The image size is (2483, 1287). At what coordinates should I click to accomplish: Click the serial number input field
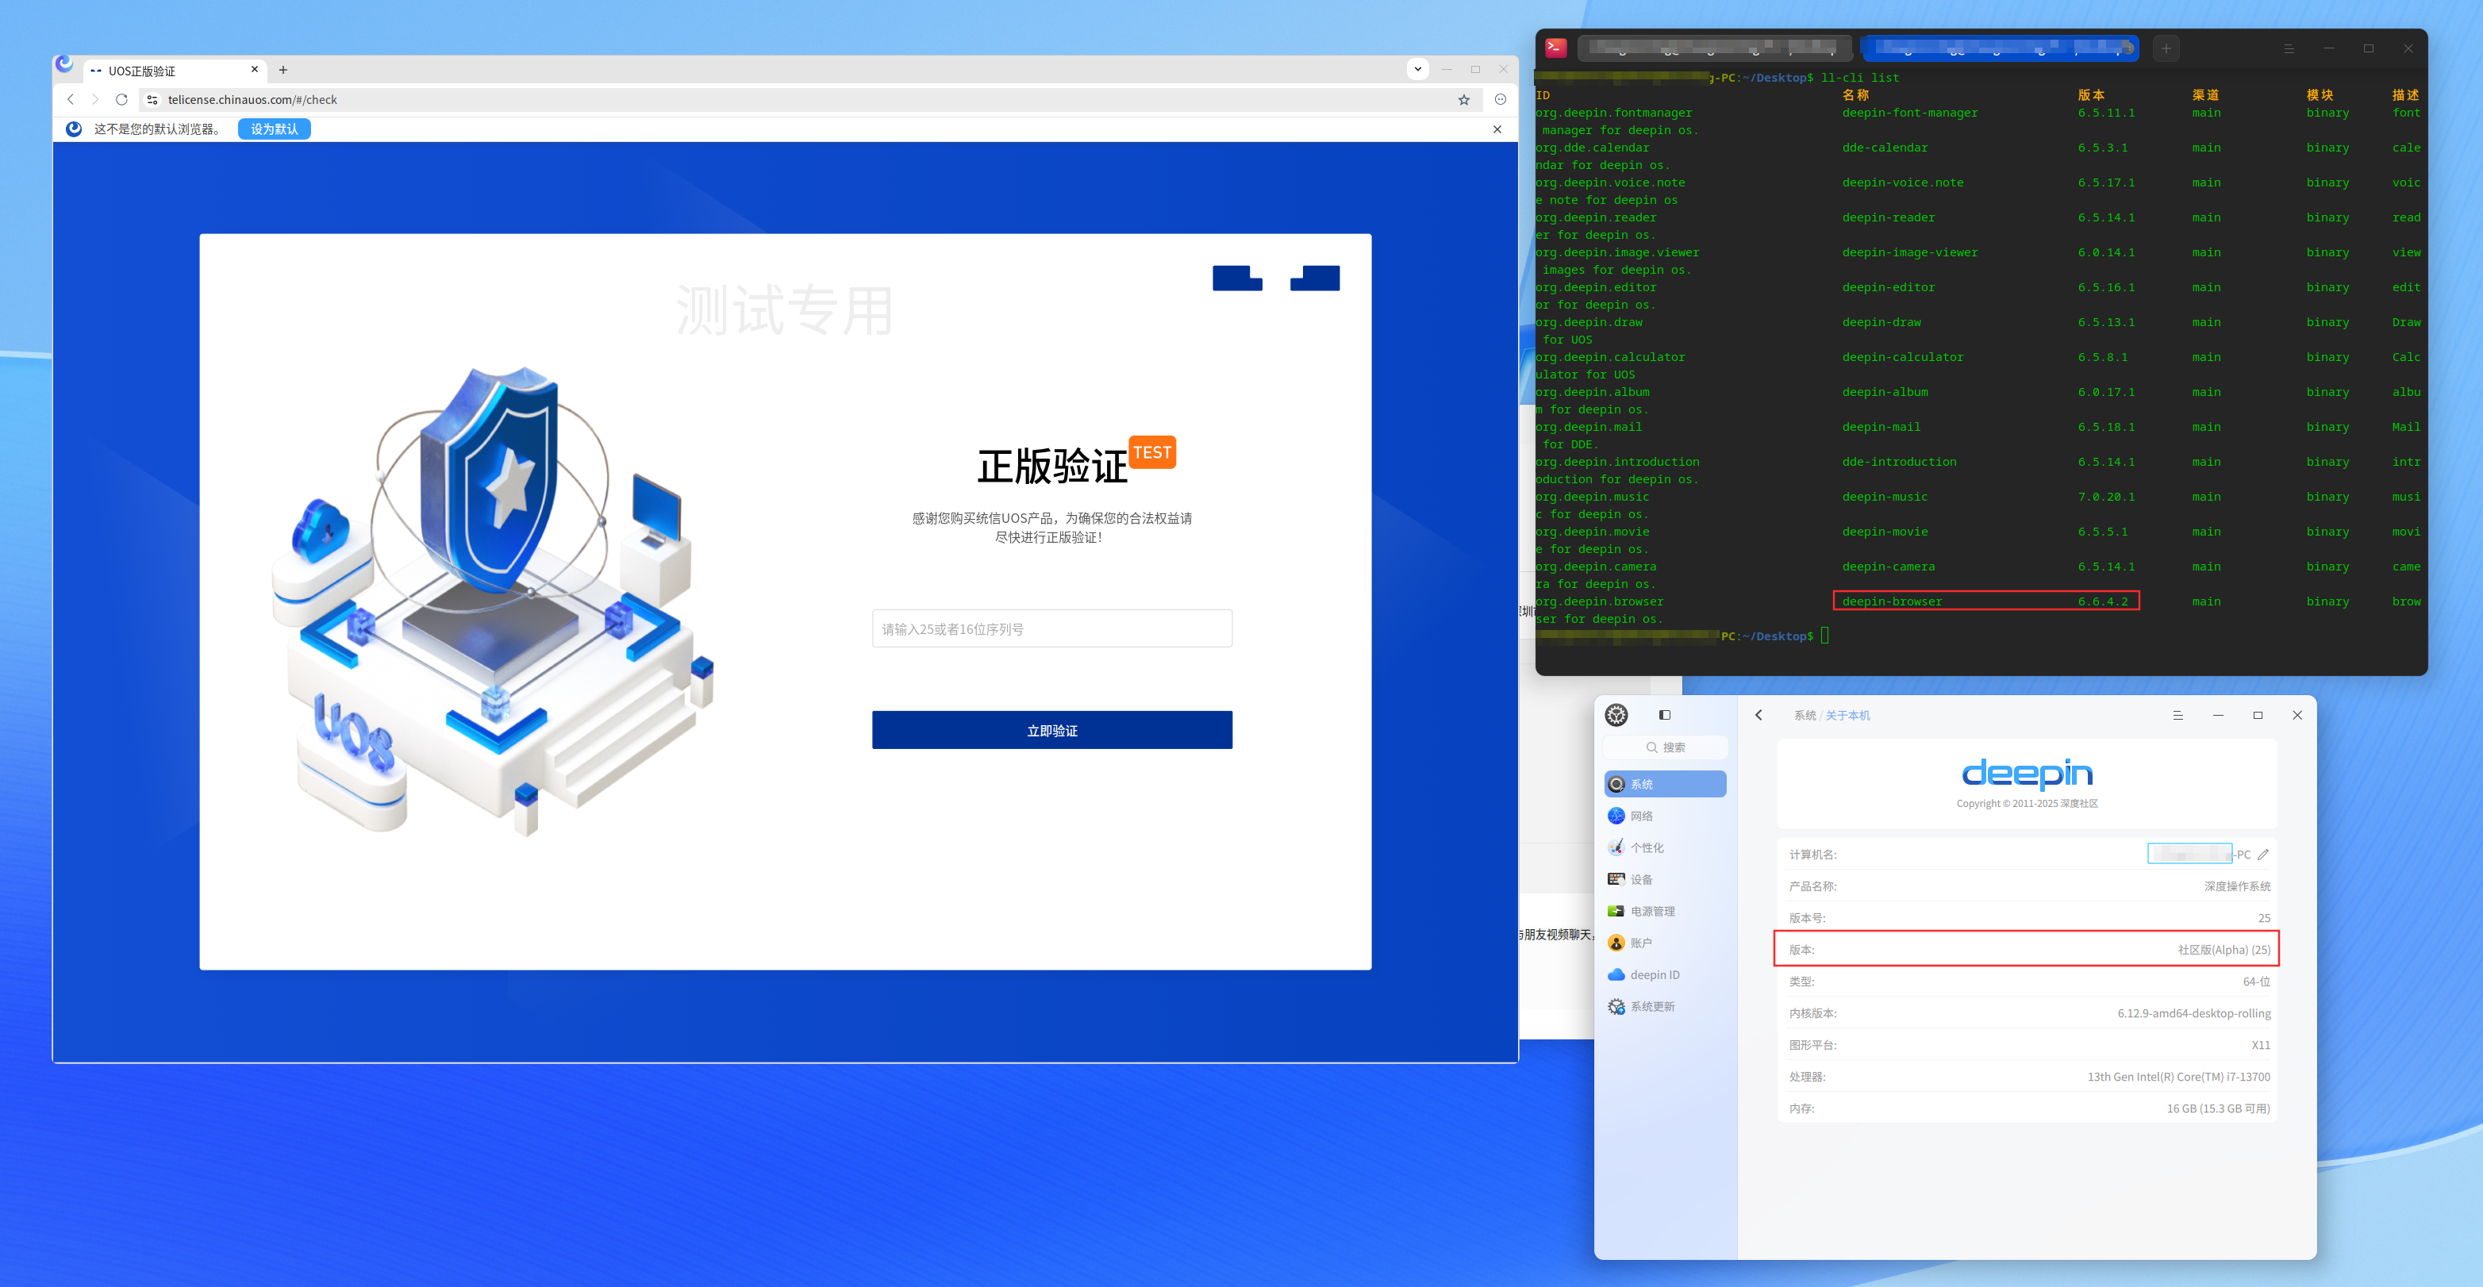[x=1051, y=628]
